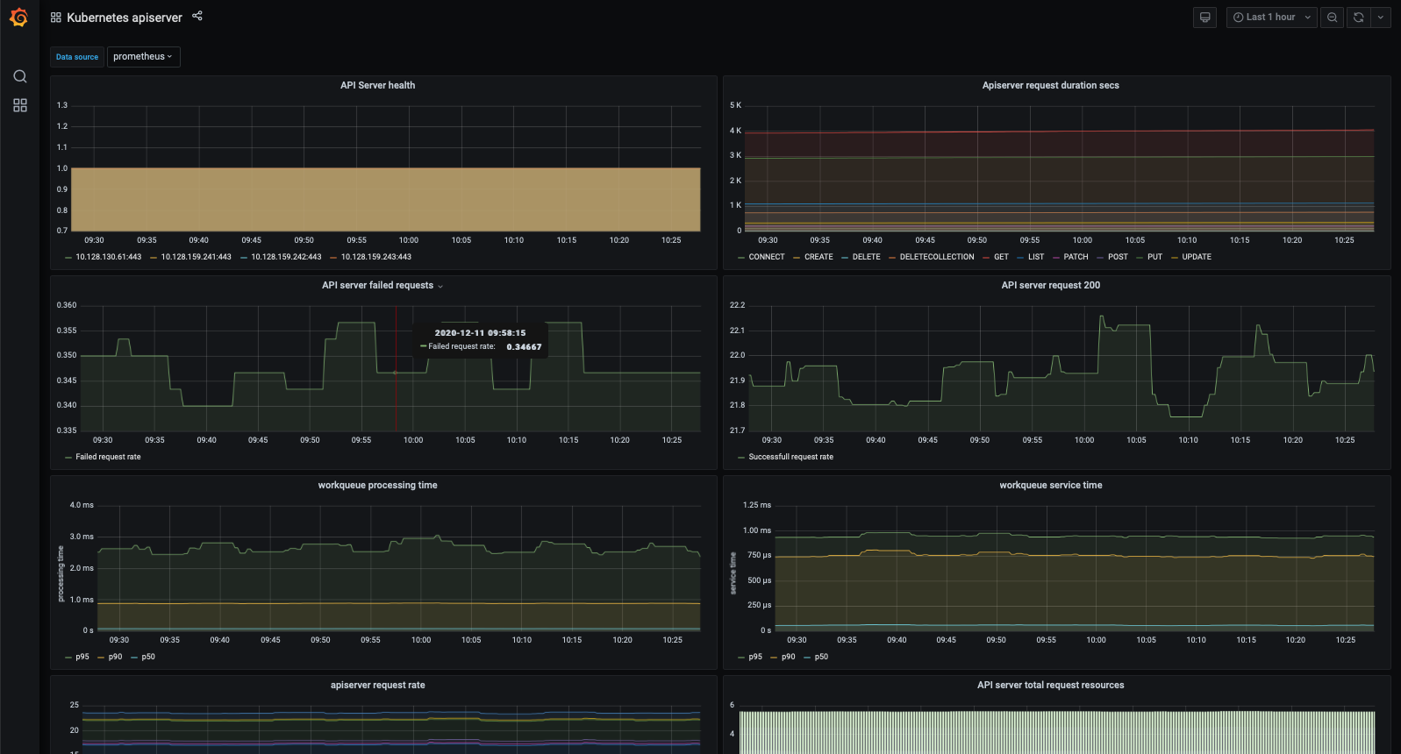The height and width of the screenshot is (754, 1401).
Task: Toggle p50 in workqueue service time legend
Action: tap(821, 657)
